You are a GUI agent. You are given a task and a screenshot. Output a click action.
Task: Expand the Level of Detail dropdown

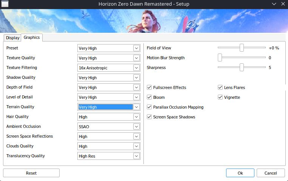click(109, 97)
